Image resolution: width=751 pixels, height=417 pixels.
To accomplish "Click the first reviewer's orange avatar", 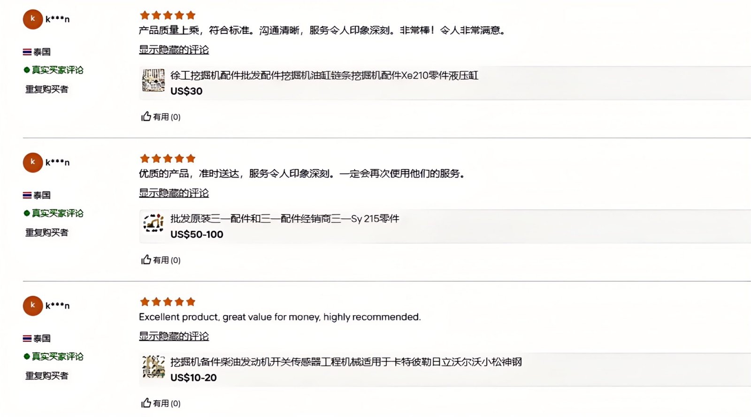I will [x=33, y=19].
